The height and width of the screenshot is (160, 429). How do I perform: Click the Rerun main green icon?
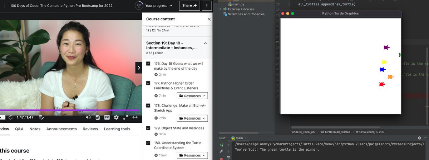click(x=221, y=145)
